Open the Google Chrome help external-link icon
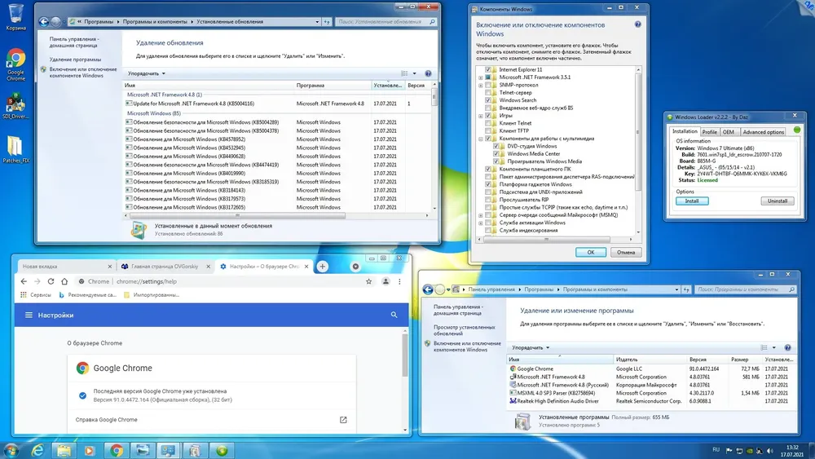 343,420
